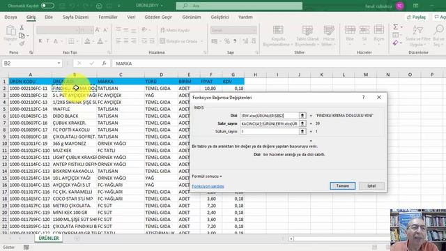Click the font color A icon
This screenshot has height=251, width=446.
[100, 41]
